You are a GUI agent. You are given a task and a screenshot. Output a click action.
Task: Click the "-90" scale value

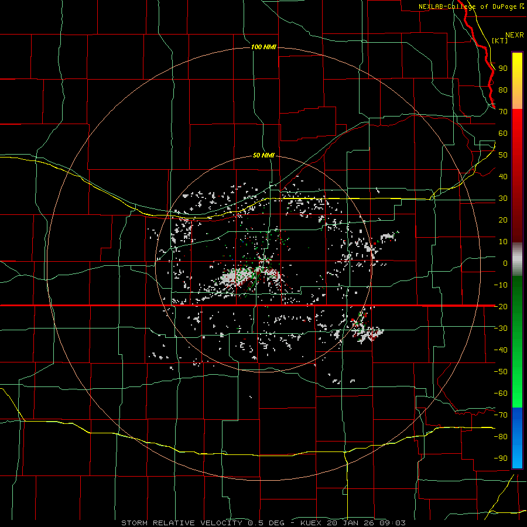point(501,458)
